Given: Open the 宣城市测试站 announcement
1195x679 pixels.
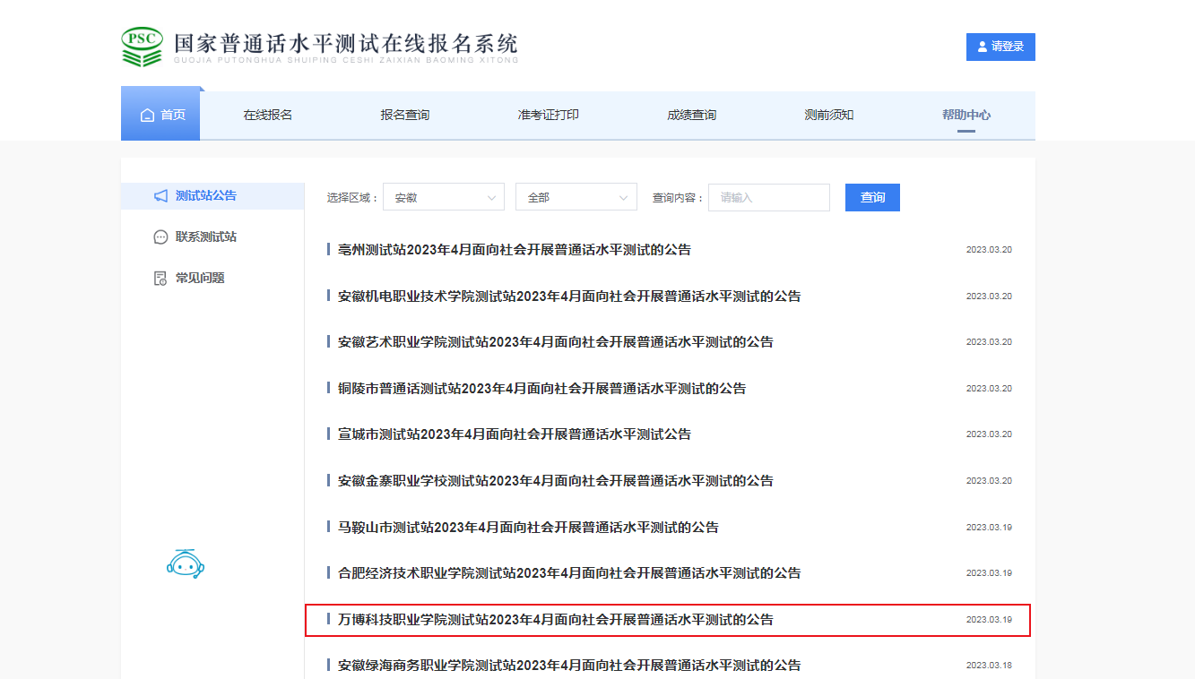Looking at the screenshot, I should tap(515, 434).
